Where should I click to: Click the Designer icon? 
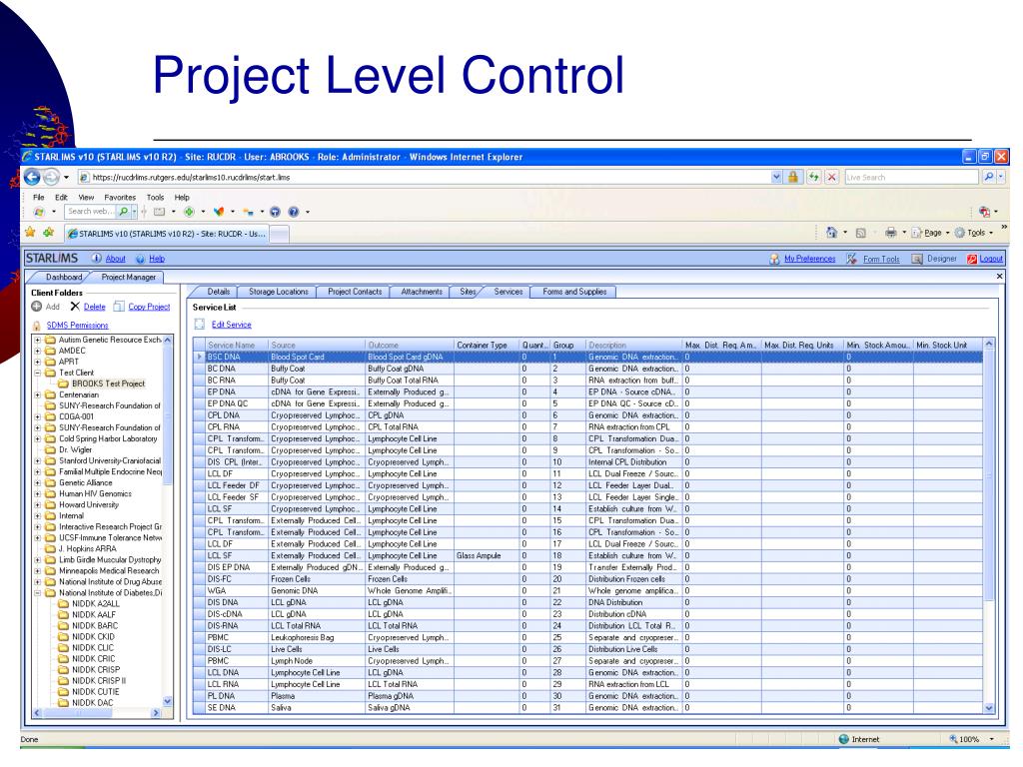(917, 259)
